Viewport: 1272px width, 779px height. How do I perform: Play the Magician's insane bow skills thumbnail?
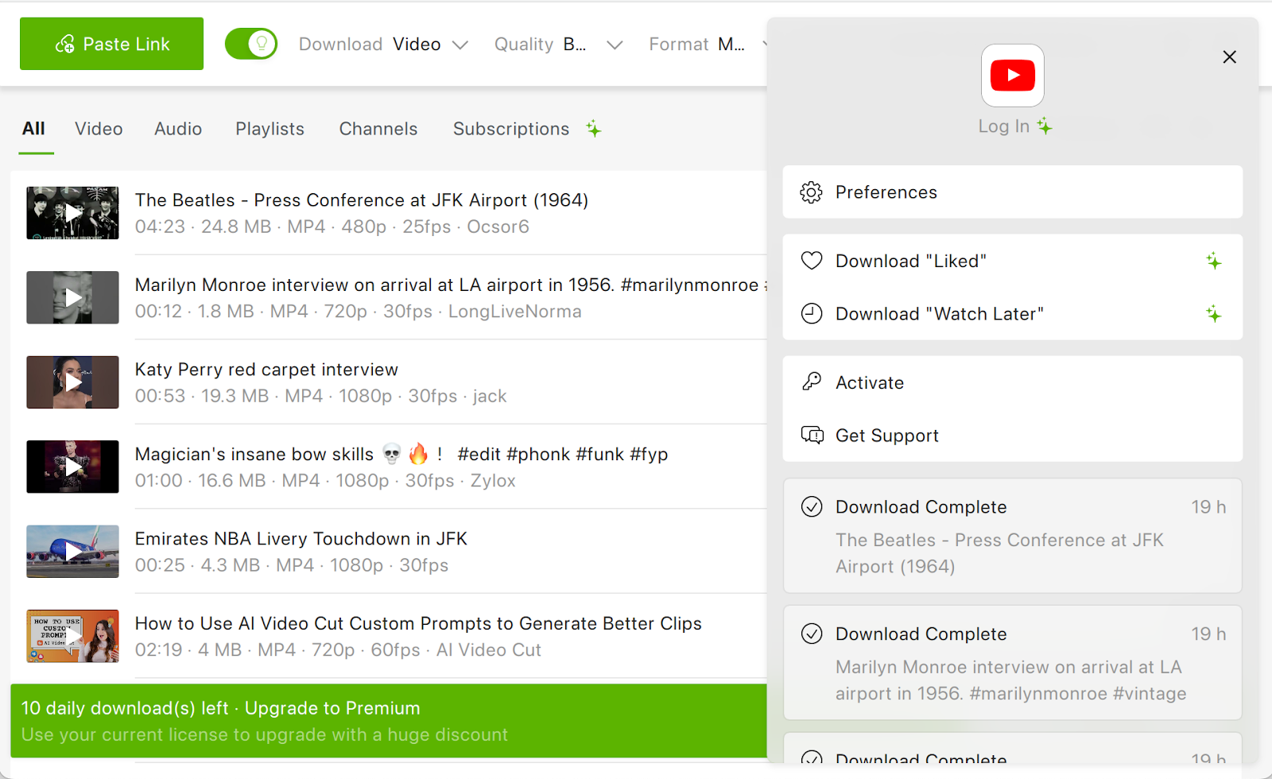pyautogui.click(x=72, y=467)
